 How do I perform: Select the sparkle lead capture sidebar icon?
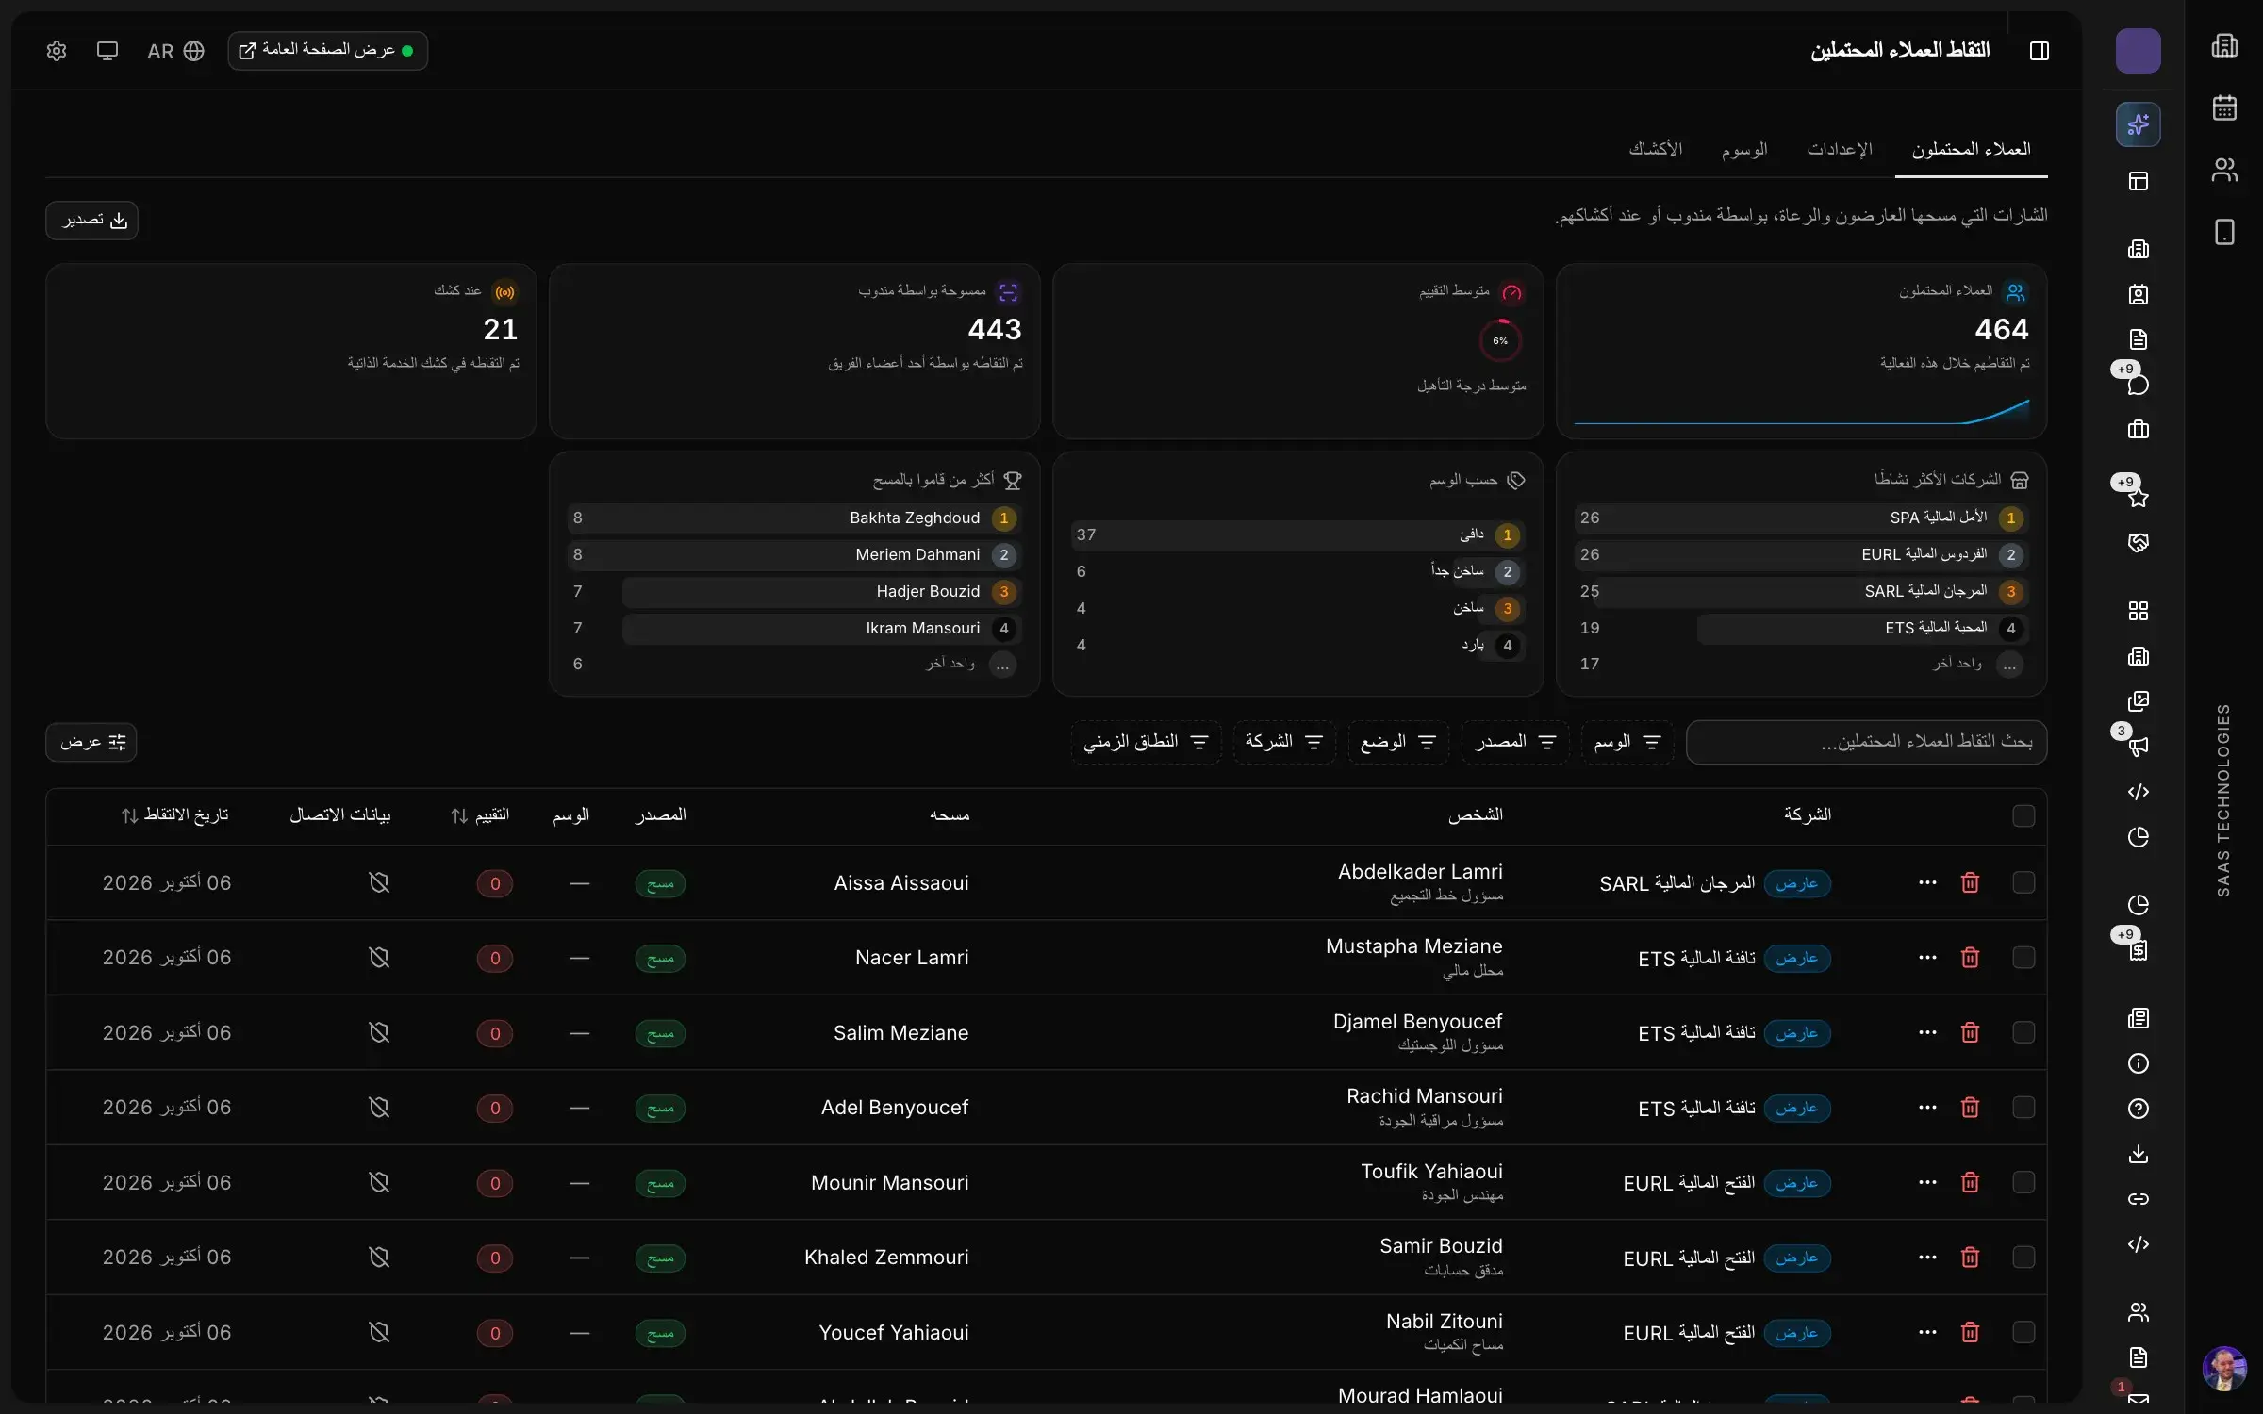pos(2138,124)
